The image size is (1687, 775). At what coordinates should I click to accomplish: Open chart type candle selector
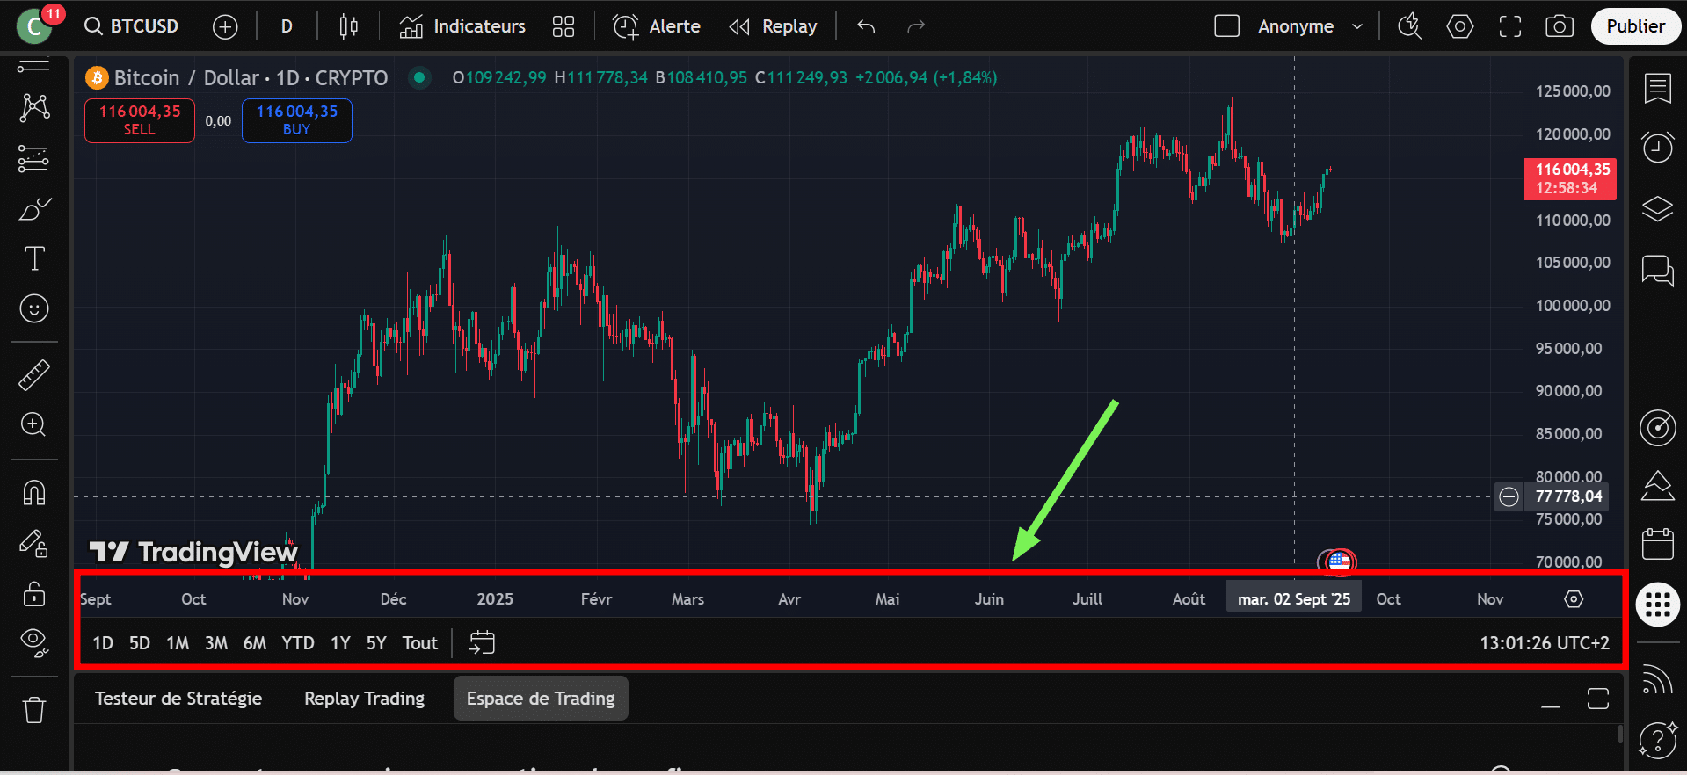[x=348, y=26]
